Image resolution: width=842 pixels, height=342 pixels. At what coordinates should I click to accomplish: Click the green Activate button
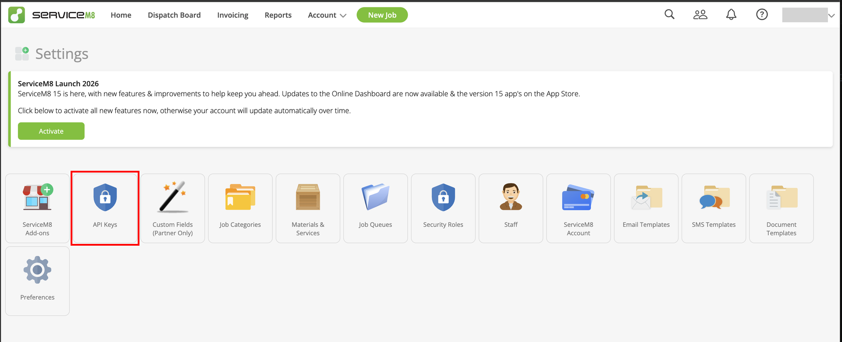point(51,131)
